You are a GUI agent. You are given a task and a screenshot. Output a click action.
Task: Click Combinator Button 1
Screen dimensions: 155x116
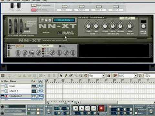coord(64,6)
